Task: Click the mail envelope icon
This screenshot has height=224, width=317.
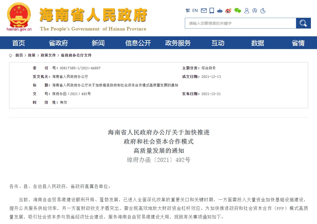Action: (204, 11)
